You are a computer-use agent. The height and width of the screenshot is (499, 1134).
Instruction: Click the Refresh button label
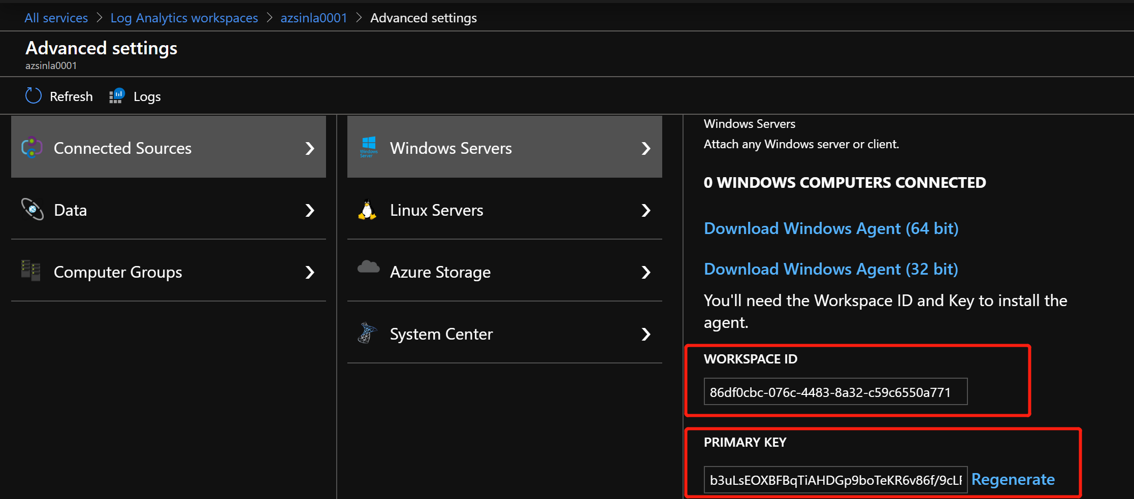pyautogui.click(x=71, y=96)
